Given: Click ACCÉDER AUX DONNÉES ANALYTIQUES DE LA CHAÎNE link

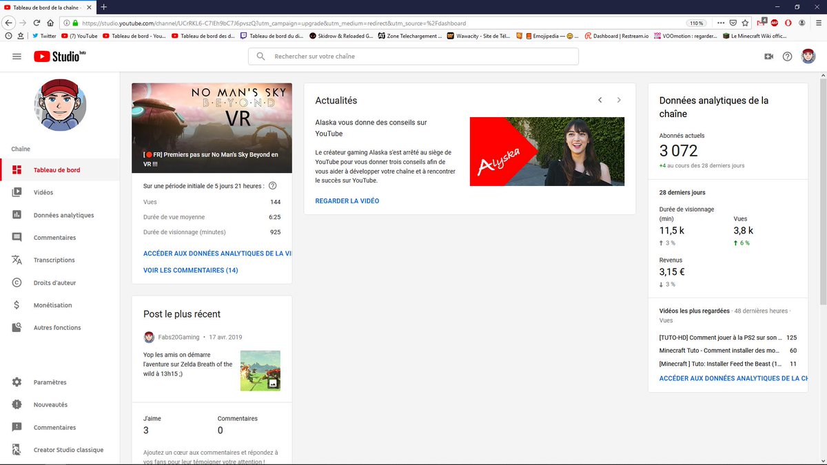Looking at the screenshot, I should (733, 379).
